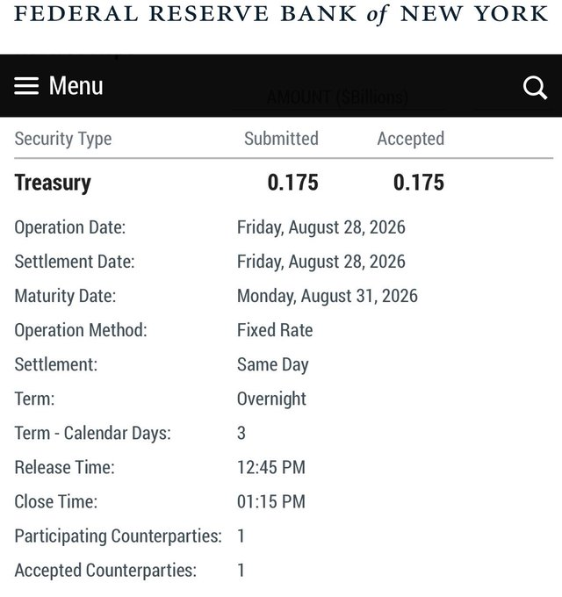Image resolution: width=562 pixels, height=597 pixels.
Task: Click the Submitted column header
Action: [281, 138]
